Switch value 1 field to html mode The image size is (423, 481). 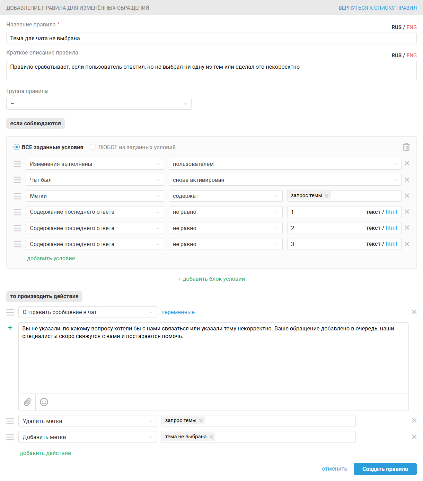click(391, 212)
